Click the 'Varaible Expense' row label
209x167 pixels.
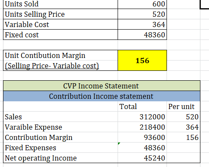click(33, 127)
